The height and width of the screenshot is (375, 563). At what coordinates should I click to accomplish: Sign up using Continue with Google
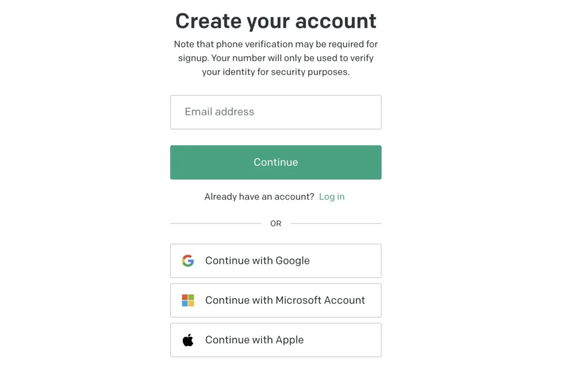click(275, 261)
